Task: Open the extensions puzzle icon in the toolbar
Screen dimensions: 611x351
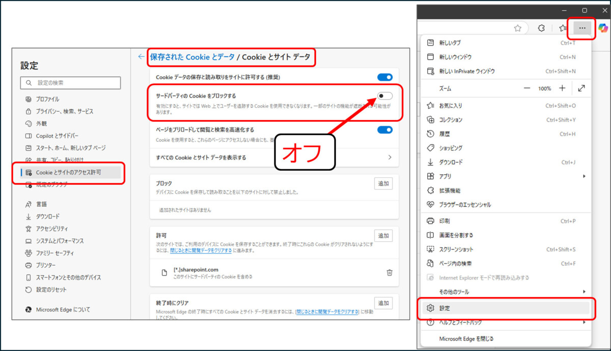Action: point(542,28)
